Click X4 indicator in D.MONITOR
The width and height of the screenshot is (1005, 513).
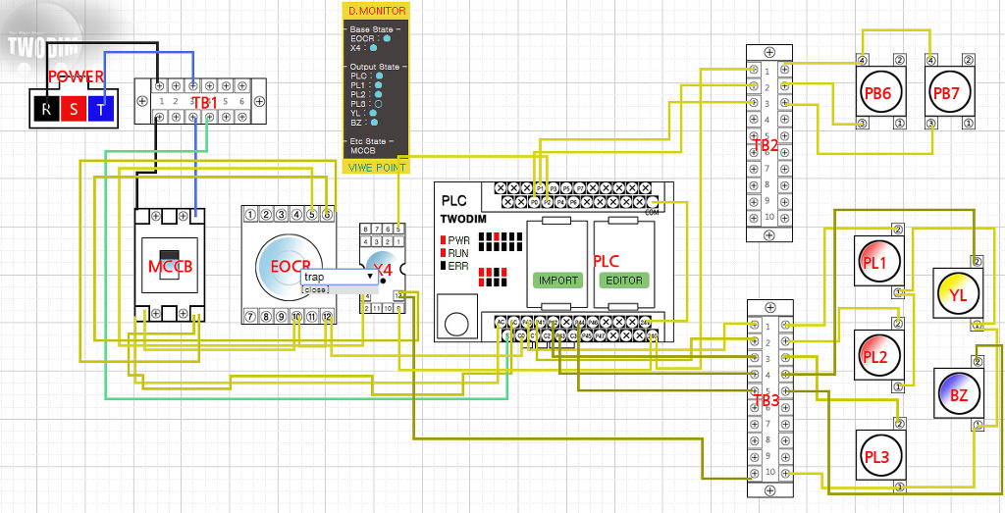(x=373, y=47)
